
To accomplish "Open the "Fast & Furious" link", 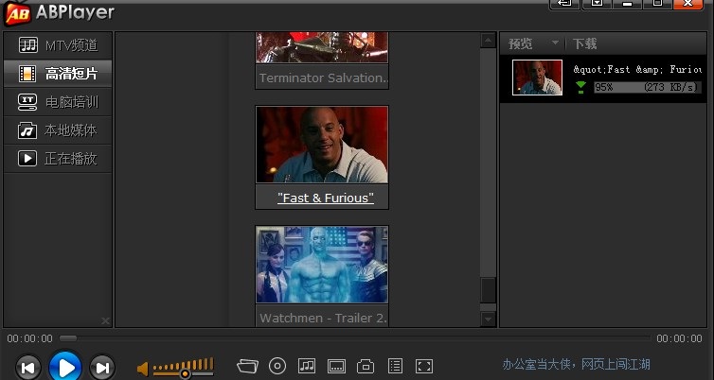I will click(x=326, y=199).
